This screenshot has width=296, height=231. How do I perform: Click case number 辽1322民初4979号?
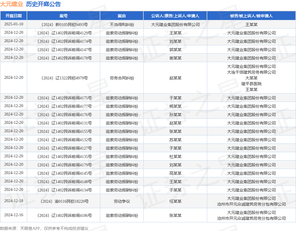[64, 78]
